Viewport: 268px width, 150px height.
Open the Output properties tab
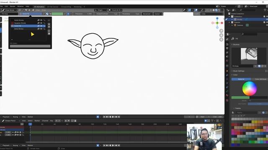click(x=227, y=48)
